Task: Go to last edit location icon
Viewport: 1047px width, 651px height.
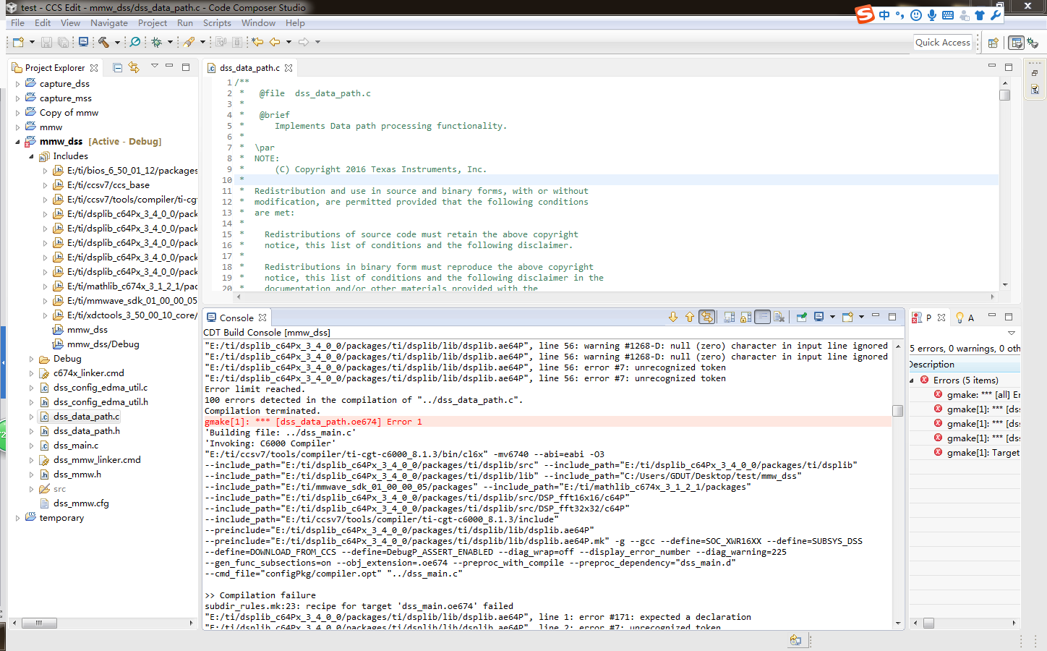Action: tap(257, 42)
